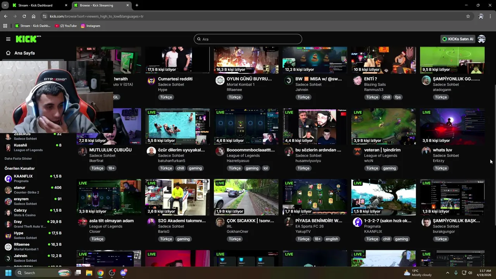
Task: Open the Kusshii sidebar channel row
Action: (33, 148)
